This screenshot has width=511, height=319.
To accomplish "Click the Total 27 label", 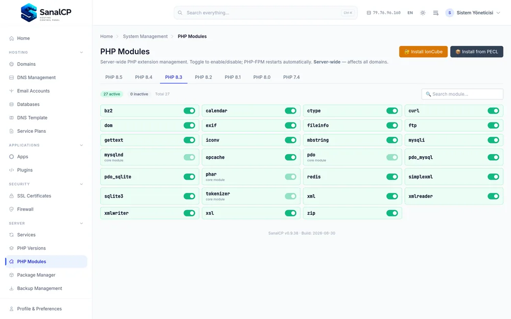I will (x=162, y=94).
